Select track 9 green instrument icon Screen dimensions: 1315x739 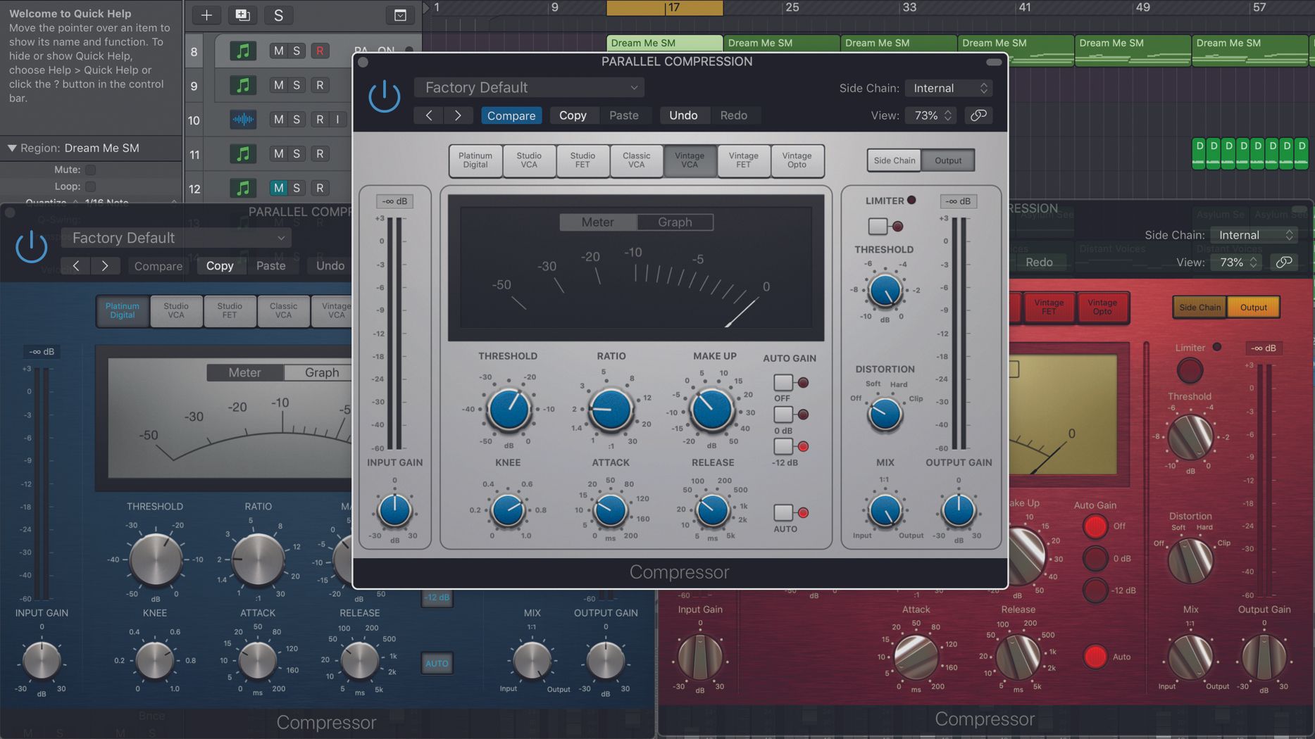[243, 85]
